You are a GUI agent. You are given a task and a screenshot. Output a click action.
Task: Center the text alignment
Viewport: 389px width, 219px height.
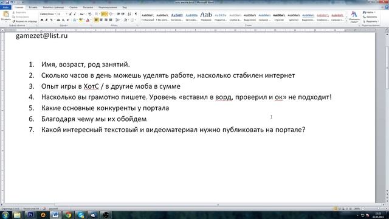101,20
